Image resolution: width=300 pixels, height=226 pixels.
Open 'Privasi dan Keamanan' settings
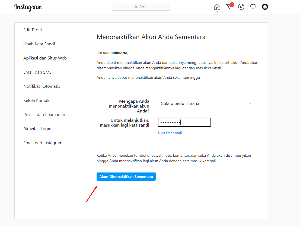[x=44, y=114]
